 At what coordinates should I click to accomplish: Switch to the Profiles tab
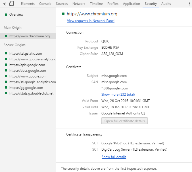coord(113,4)
